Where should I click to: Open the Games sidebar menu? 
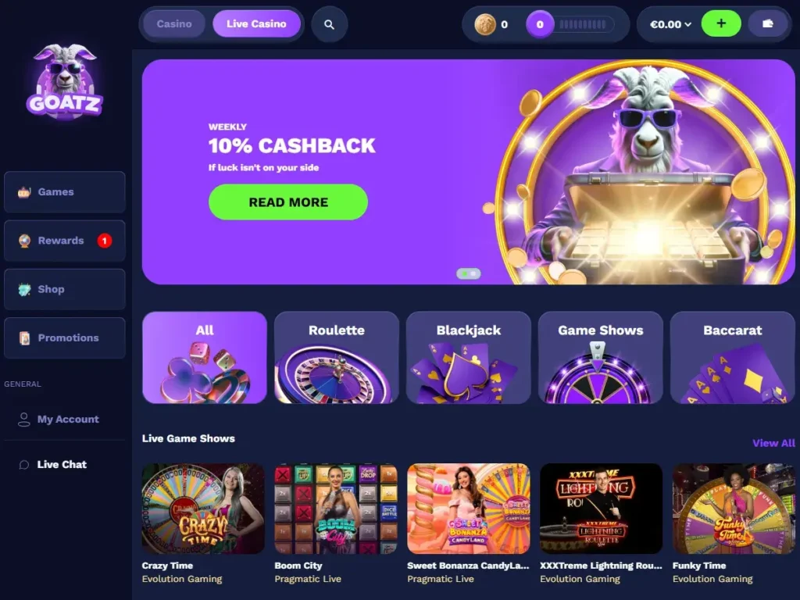coord(65,192)
